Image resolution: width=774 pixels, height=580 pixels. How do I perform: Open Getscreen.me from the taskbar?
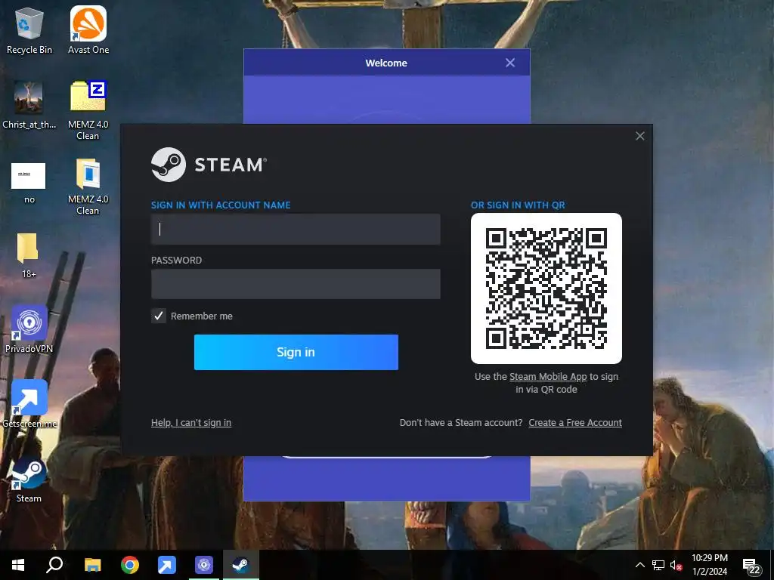click(x=167, y=565)
